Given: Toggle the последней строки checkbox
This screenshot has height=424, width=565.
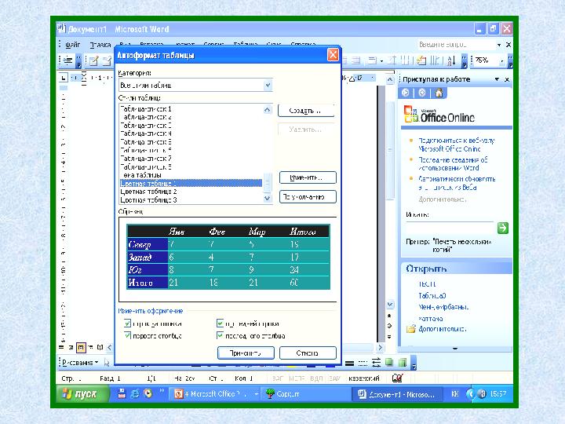Looking at the screenshot, I should 220,323.
